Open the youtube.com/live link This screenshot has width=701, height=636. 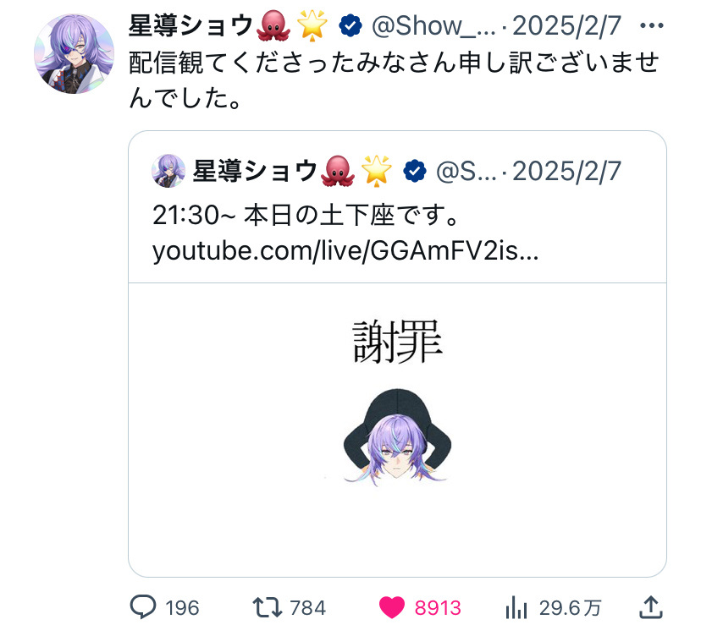click(x=345, y=251)
